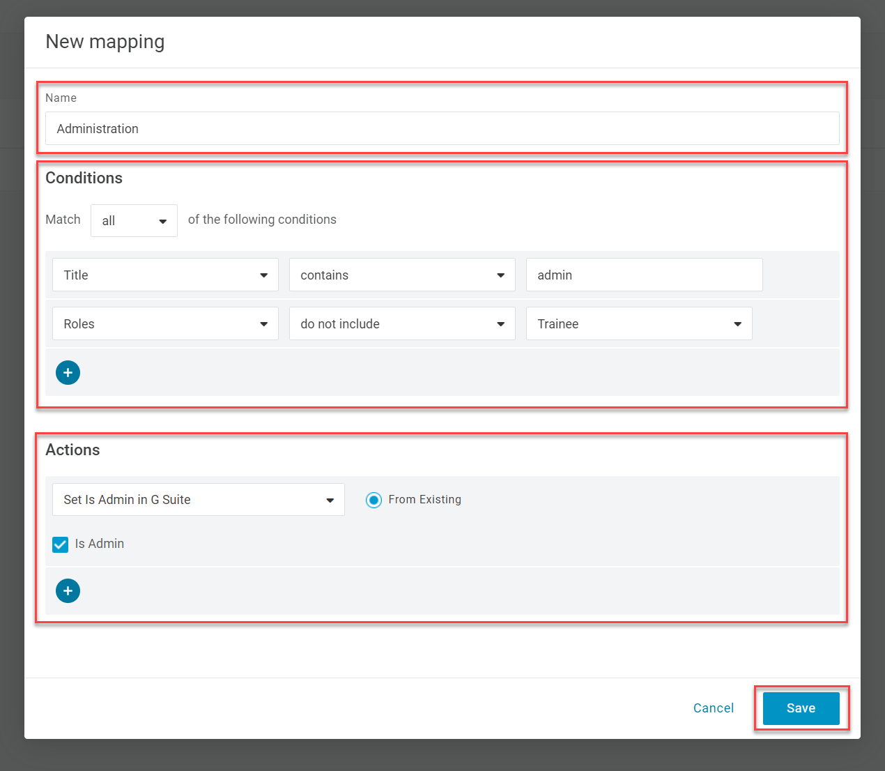The image size is (885, 771).
Task: Open the Trainee role value dropdown
Action: click(638, 323)
